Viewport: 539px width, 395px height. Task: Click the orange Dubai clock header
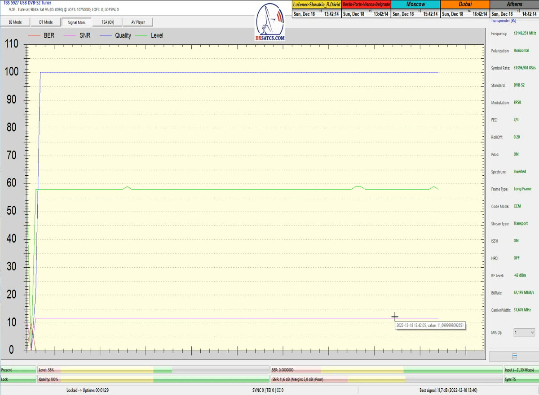(464, 4)
